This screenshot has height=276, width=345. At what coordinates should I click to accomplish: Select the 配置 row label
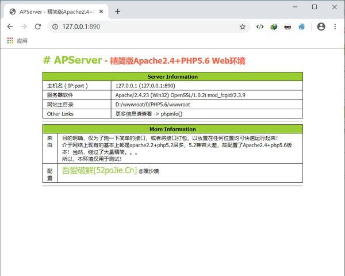tap(50, 175)
